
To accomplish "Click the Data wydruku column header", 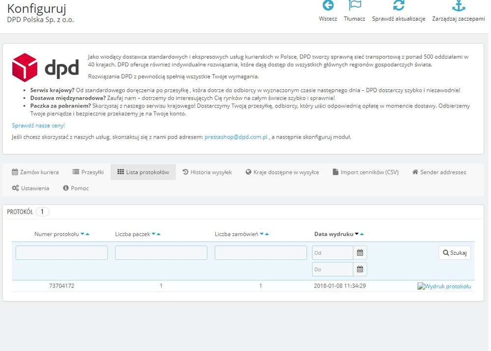I will (334, 234).
